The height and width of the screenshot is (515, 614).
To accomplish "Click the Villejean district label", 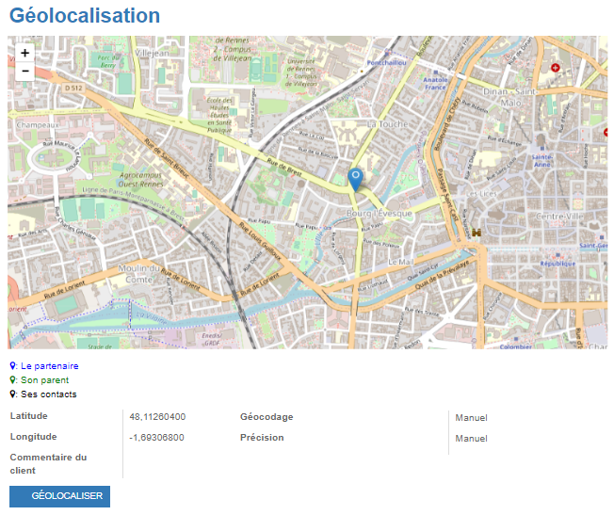I will click(152, 53).
